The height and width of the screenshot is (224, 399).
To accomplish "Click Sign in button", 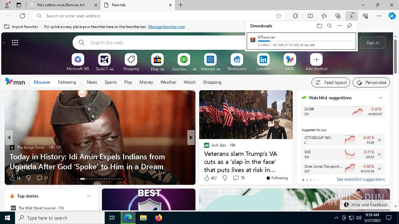I will 373,43.
